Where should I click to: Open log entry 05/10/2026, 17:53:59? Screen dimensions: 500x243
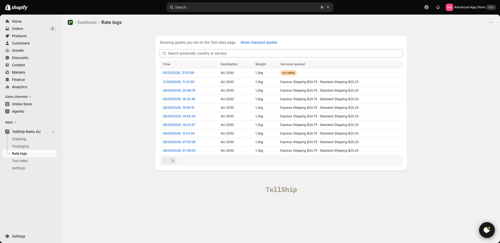(178, 73)
